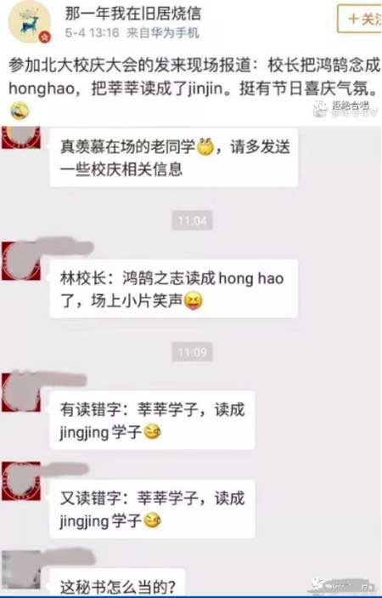382x598 pixels.
Task: Tap the smiling emoji after 老同学
Action: coord(205,146)
